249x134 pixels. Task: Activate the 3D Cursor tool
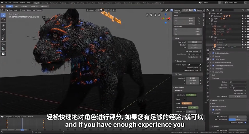point(3,20)
